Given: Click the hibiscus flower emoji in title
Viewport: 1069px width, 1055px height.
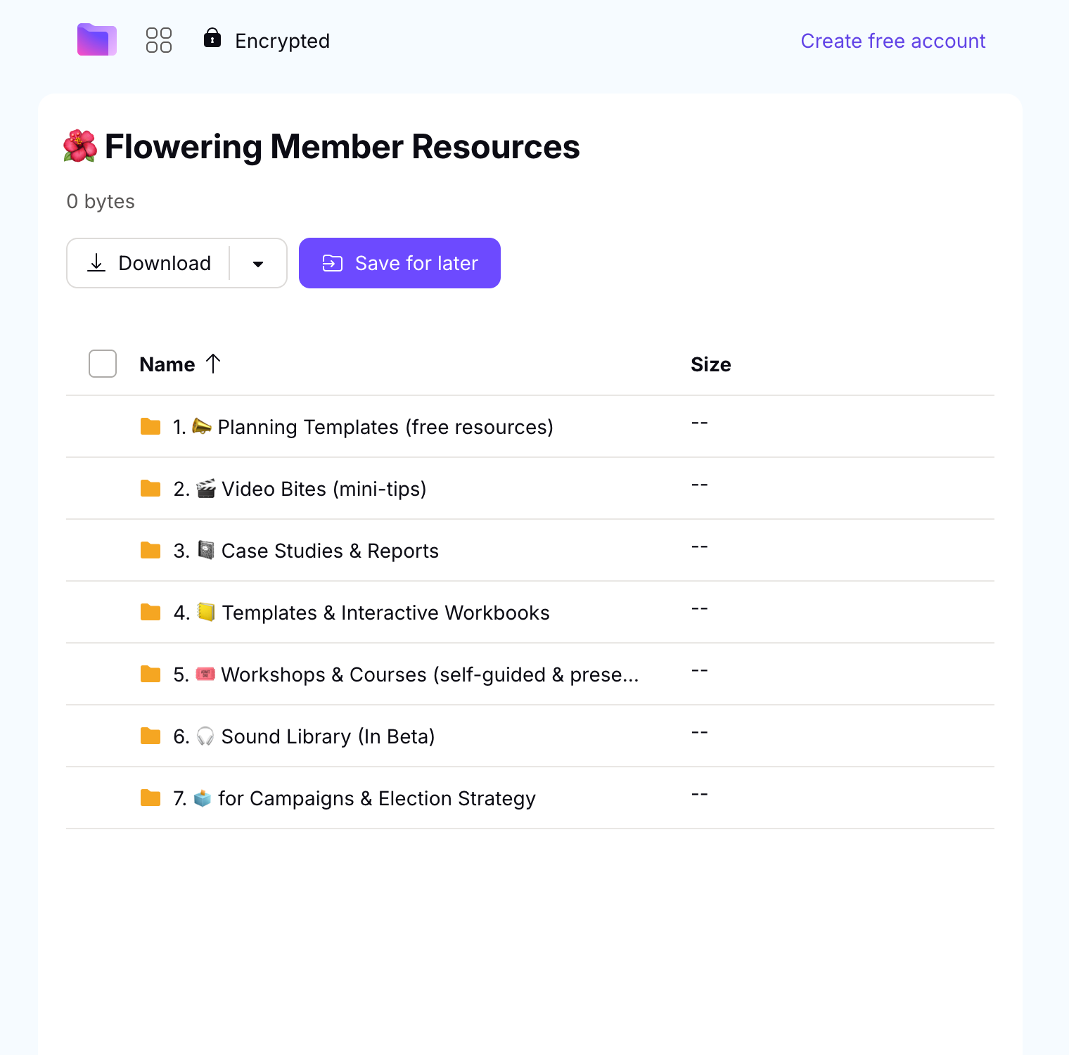Looking at the screenshot, I should [80, 146].
